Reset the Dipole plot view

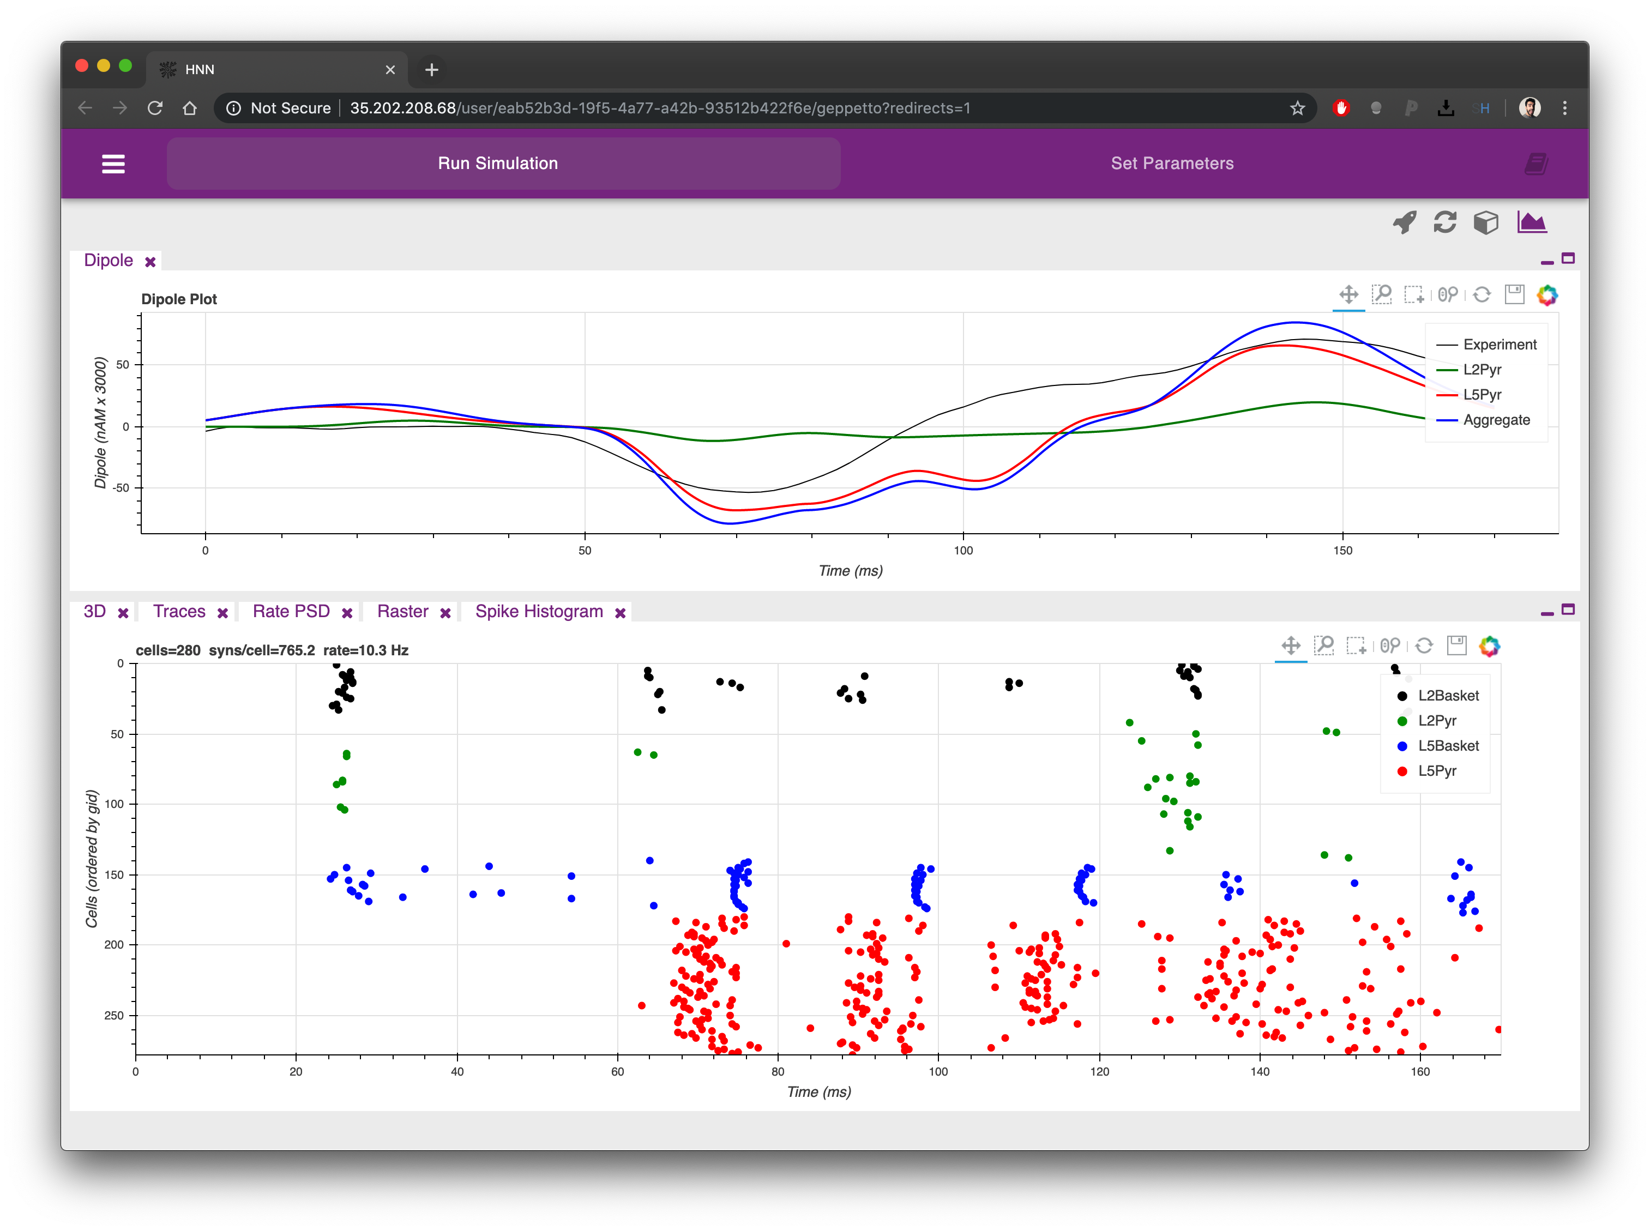1482,294
